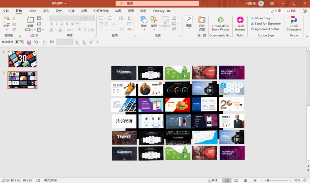
Task: Toggle the AutoSave switch
Action: (20, 42)
